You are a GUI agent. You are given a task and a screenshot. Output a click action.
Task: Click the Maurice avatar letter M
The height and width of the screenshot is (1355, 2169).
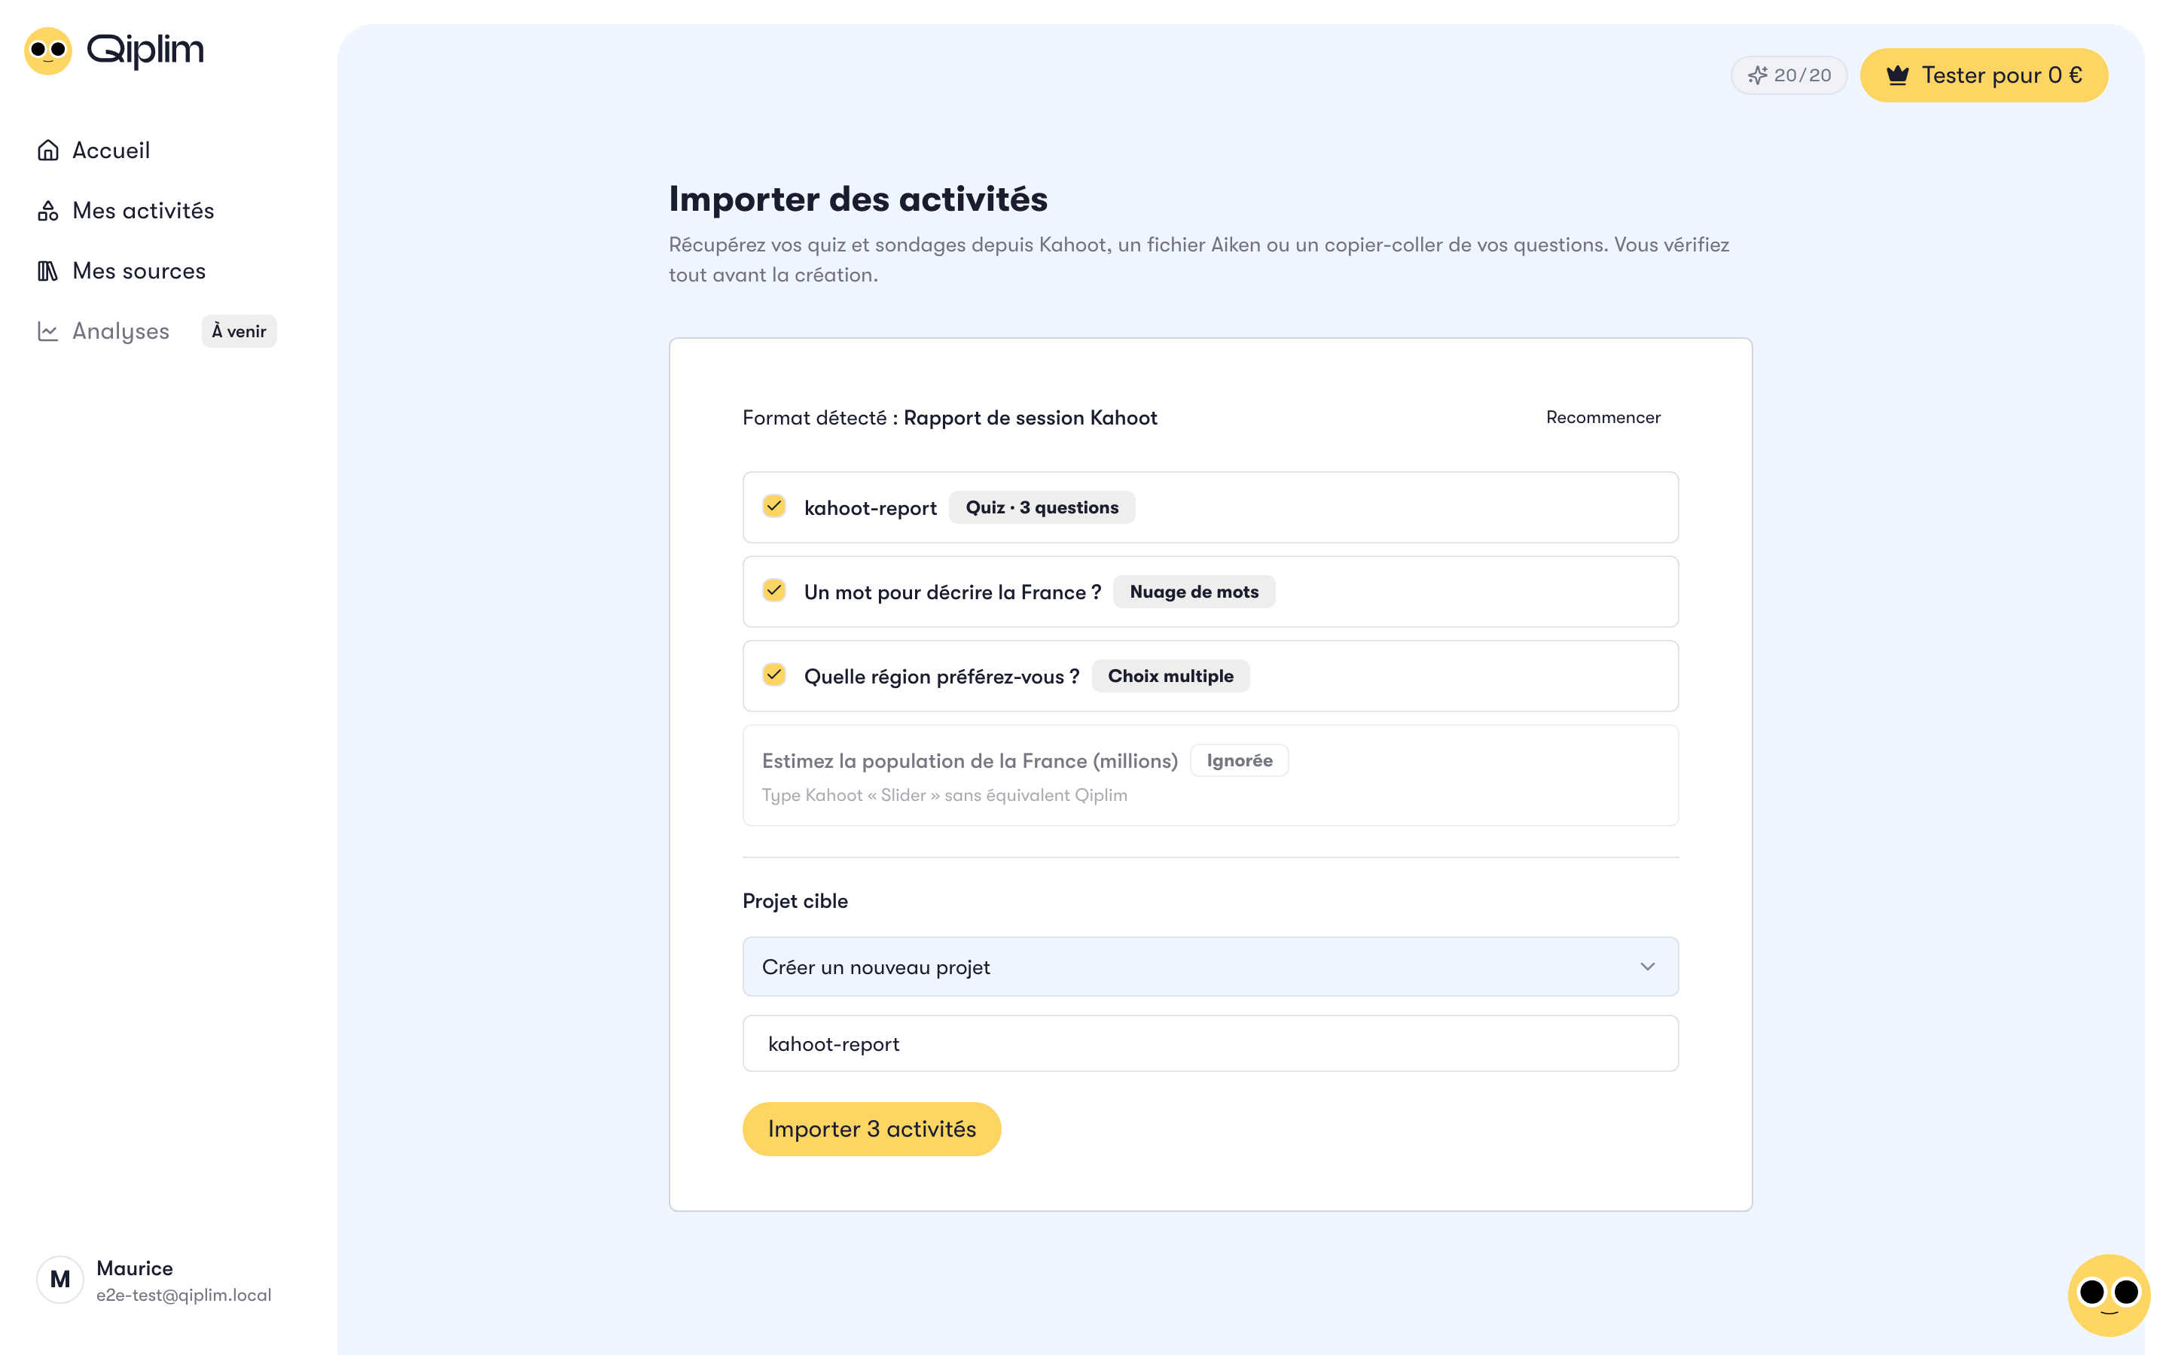[60, 1280]
